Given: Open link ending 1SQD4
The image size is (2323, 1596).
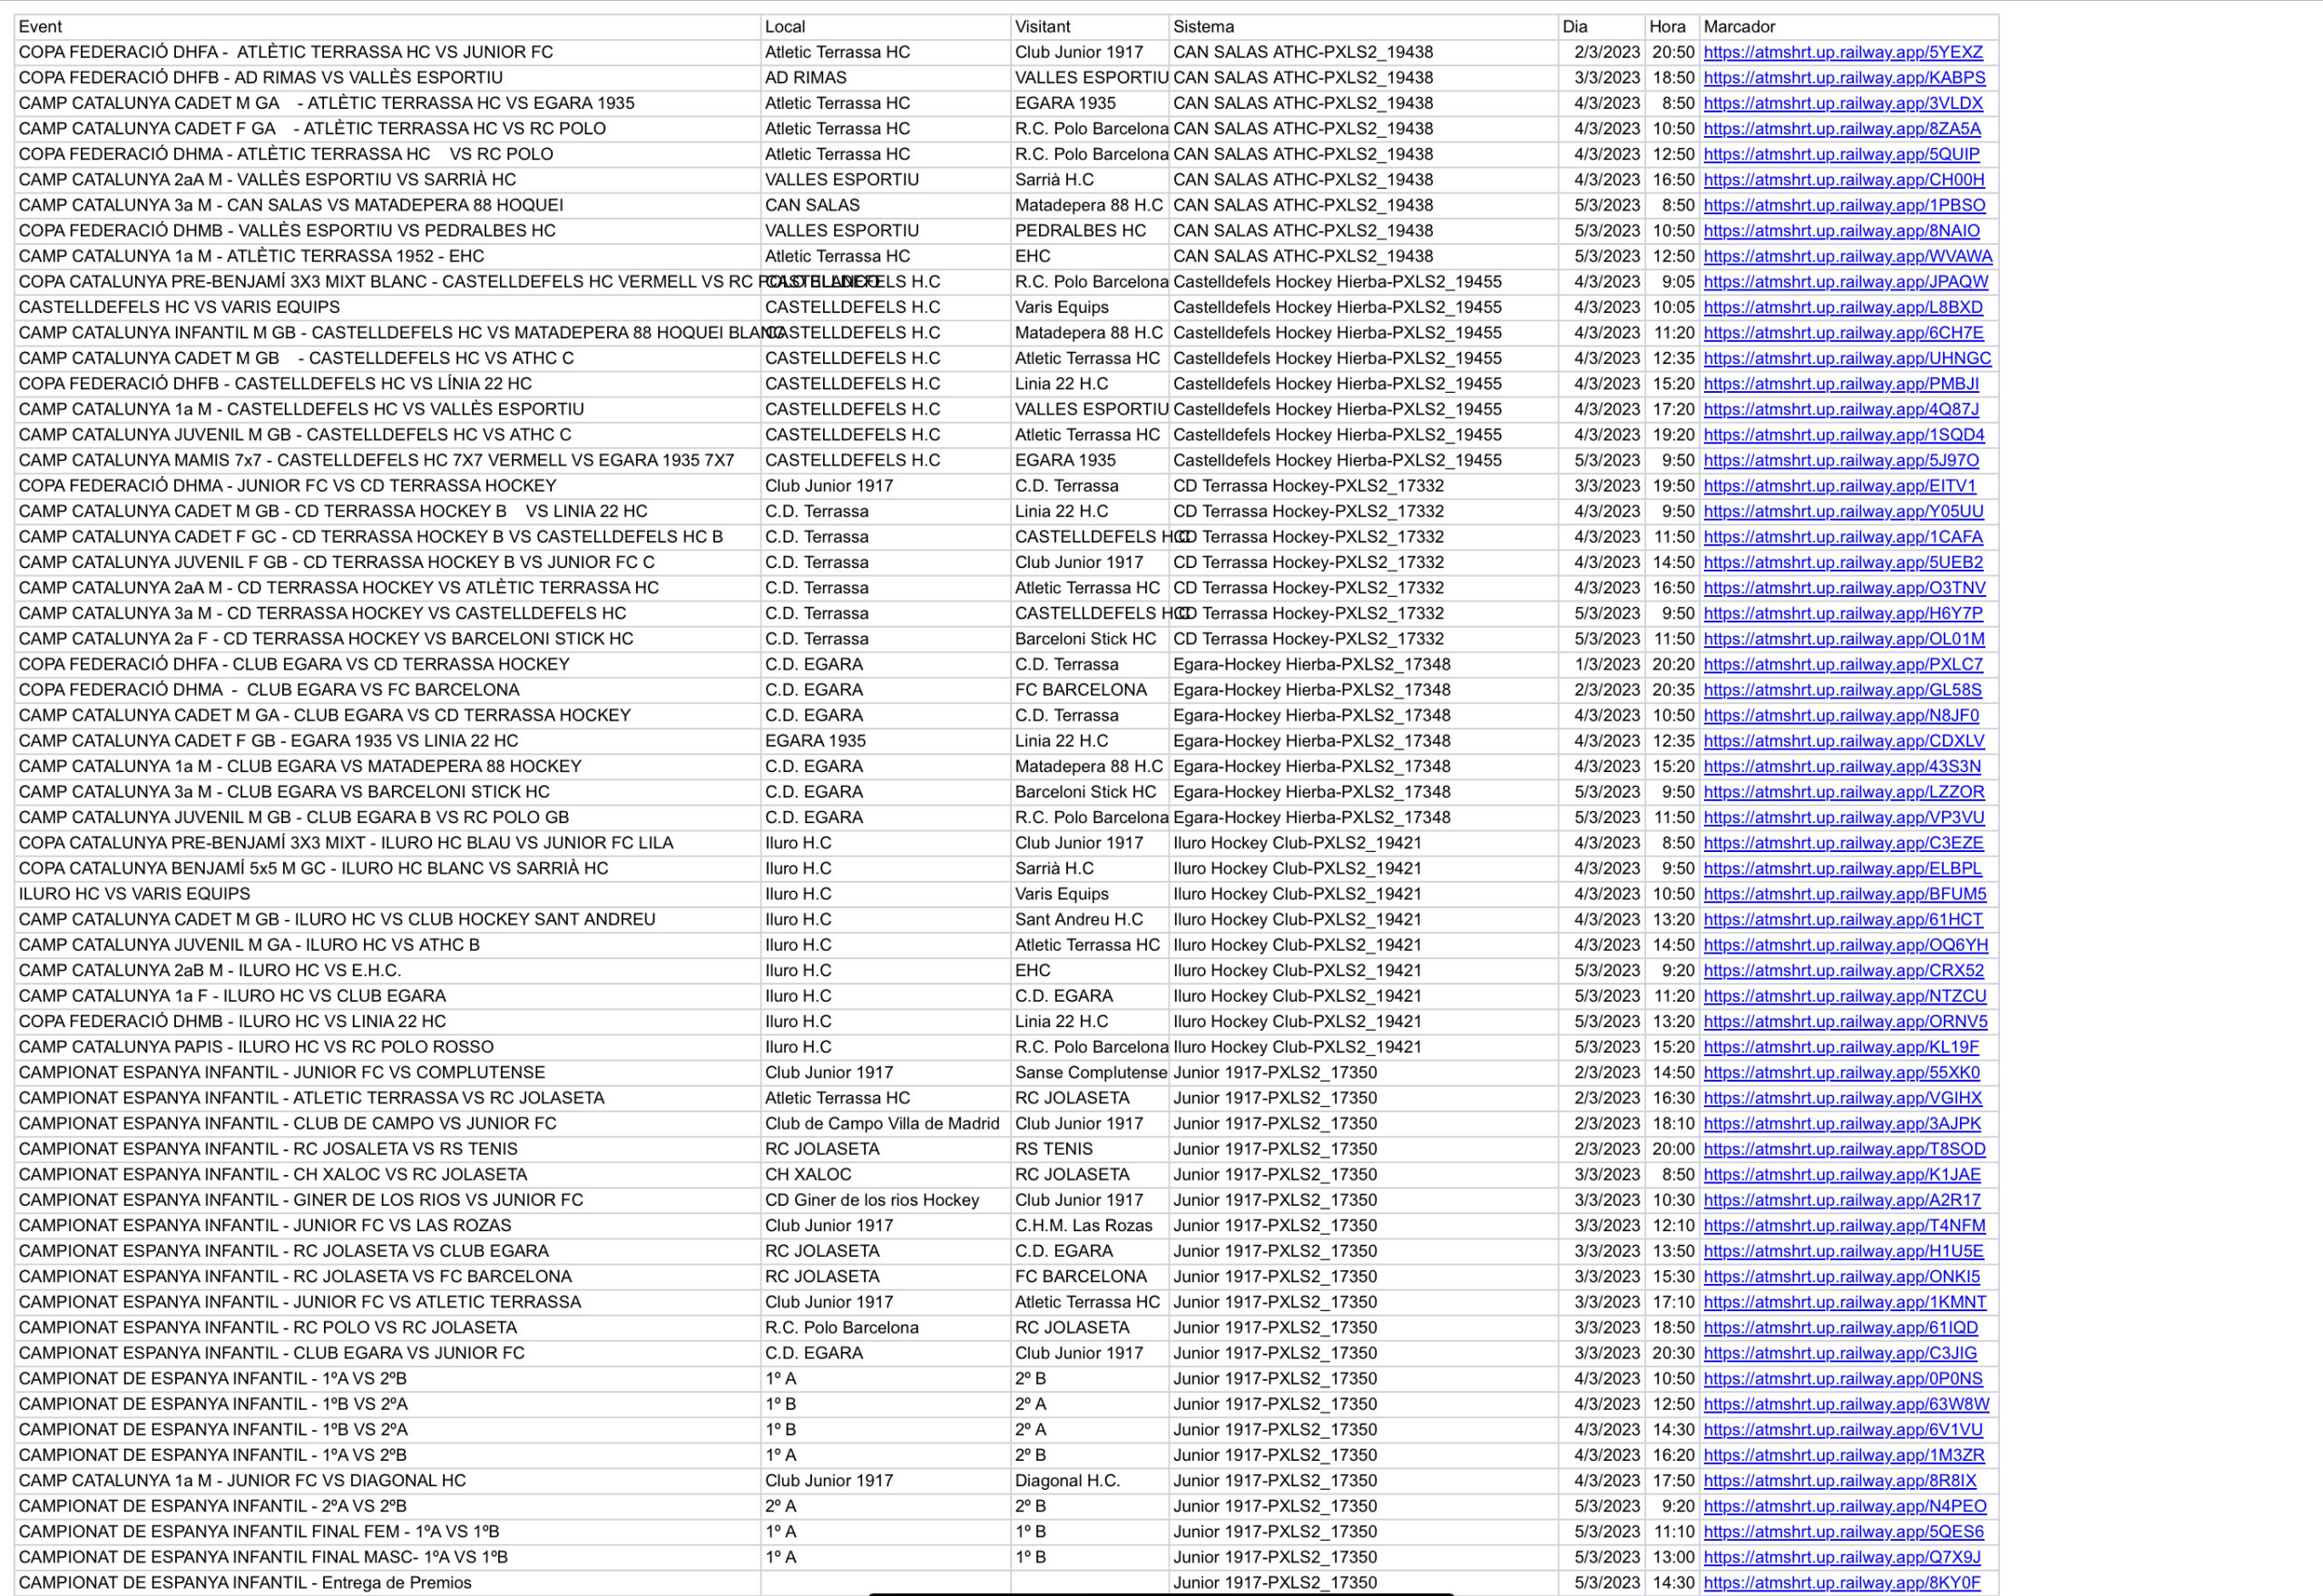Looking at the screenshot, I should click(1844, 435).
